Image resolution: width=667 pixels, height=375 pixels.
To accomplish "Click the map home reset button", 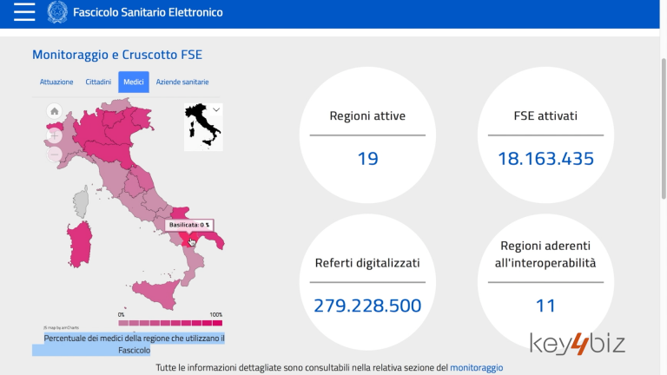I will [x=55, y=111].
